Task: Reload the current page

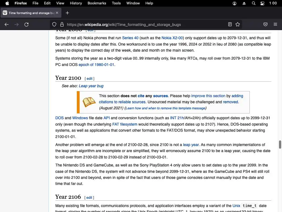Action: click(x=26, y=25)
